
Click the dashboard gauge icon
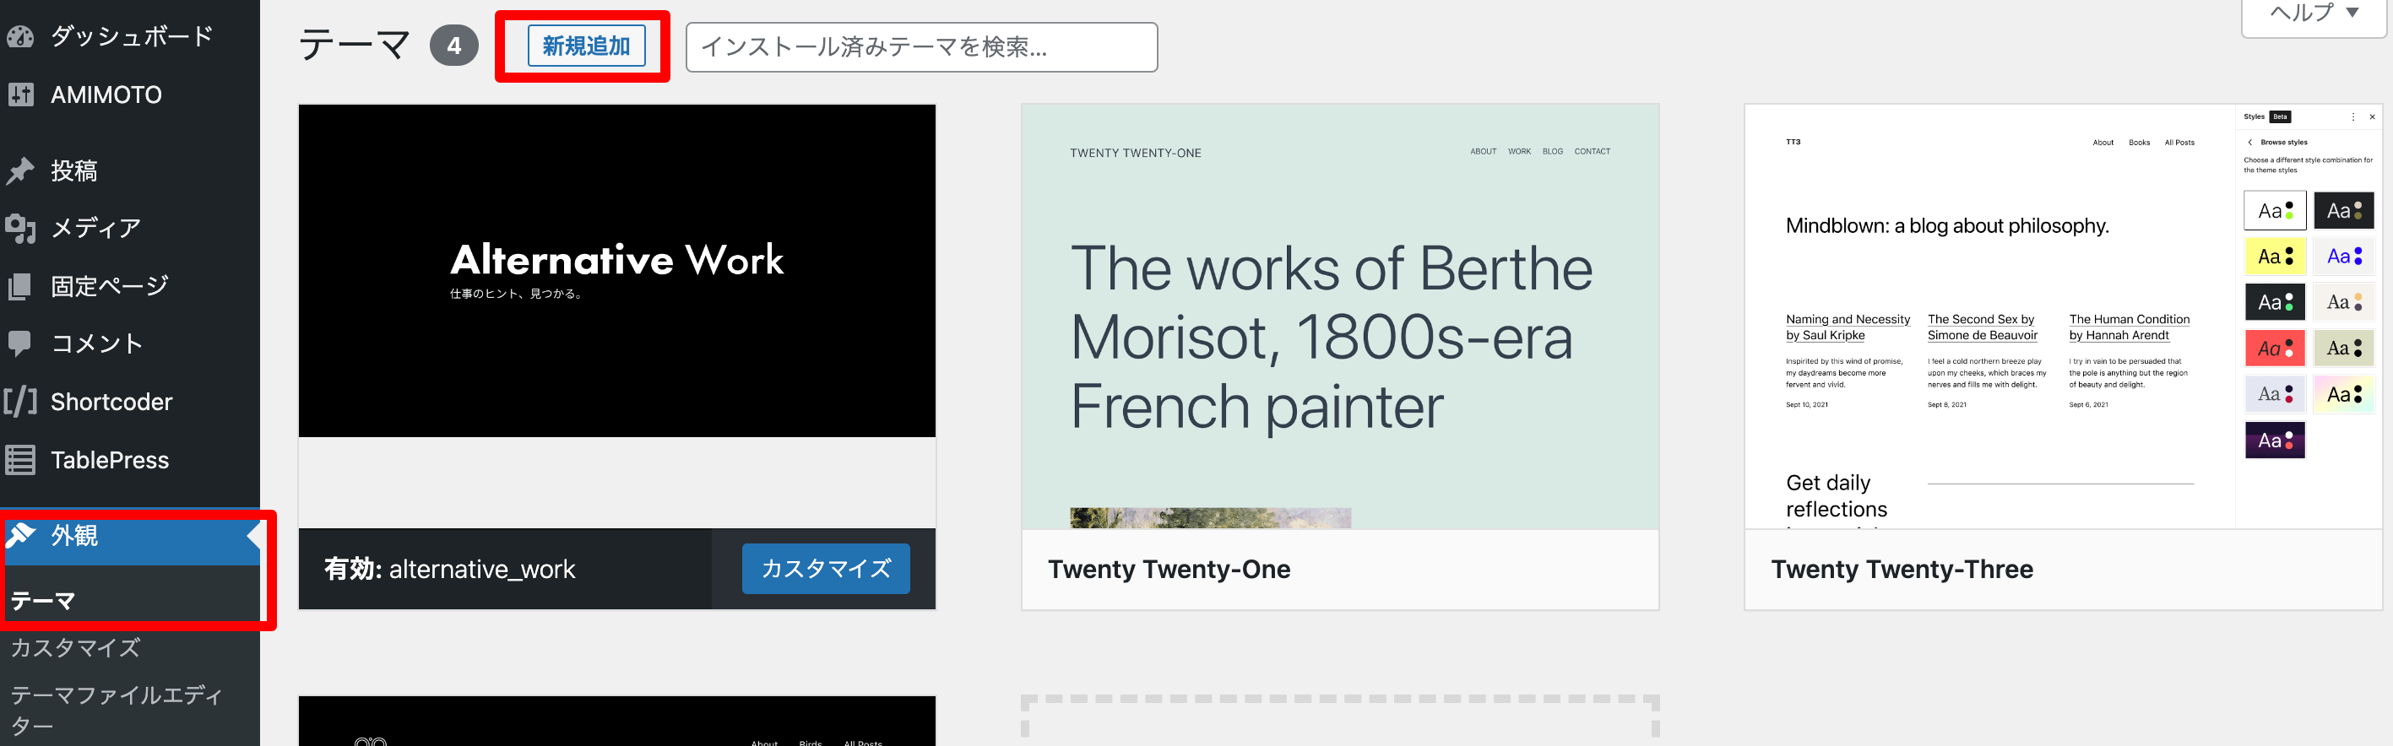pyautogui.click(x=20, y=37)
